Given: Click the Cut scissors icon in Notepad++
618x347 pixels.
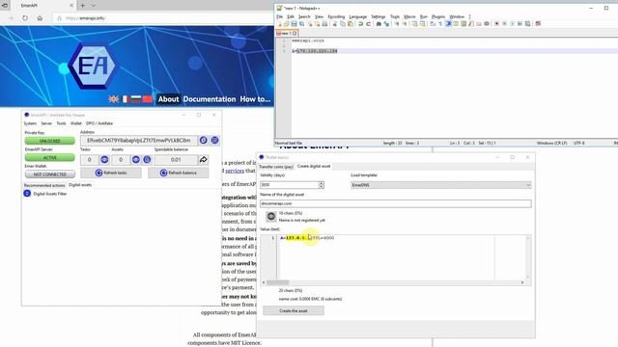Looking at the screenshot, I should 335,24.
